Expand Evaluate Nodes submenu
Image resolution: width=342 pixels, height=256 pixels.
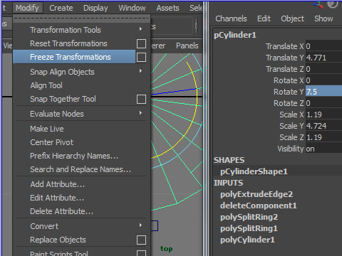[x=140, y=113]
